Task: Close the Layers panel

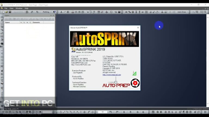Action: 53,15
